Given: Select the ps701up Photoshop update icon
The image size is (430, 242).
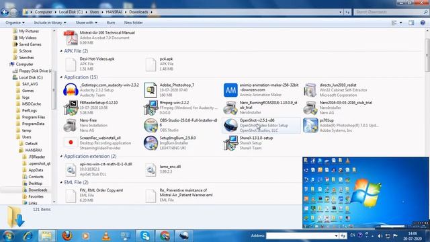Looking at the screenshot, I should (310, 126).
